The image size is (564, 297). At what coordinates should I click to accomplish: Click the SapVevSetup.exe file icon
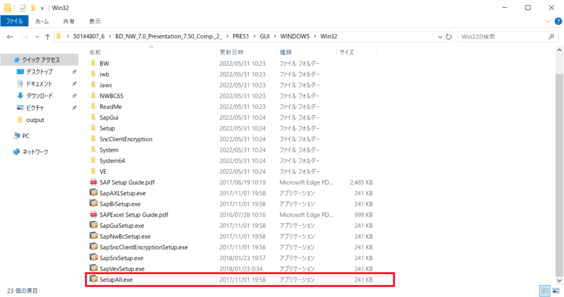(x=94, y=268)
